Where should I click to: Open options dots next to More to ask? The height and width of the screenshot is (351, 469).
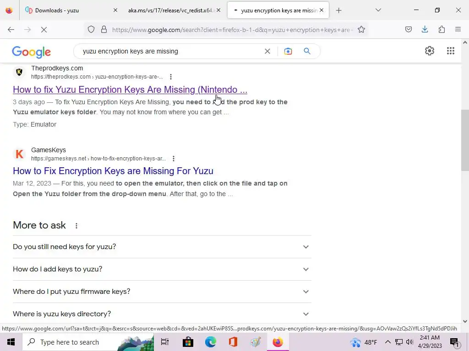coord(76,226)
